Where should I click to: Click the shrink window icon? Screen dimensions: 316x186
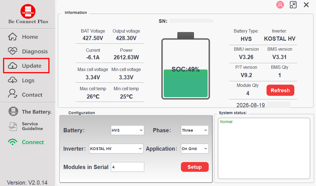click(293, 5)
